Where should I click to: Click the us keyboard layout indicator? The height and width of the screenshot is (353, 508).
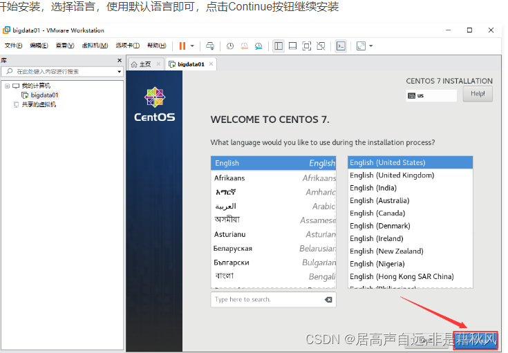[431, 95]
